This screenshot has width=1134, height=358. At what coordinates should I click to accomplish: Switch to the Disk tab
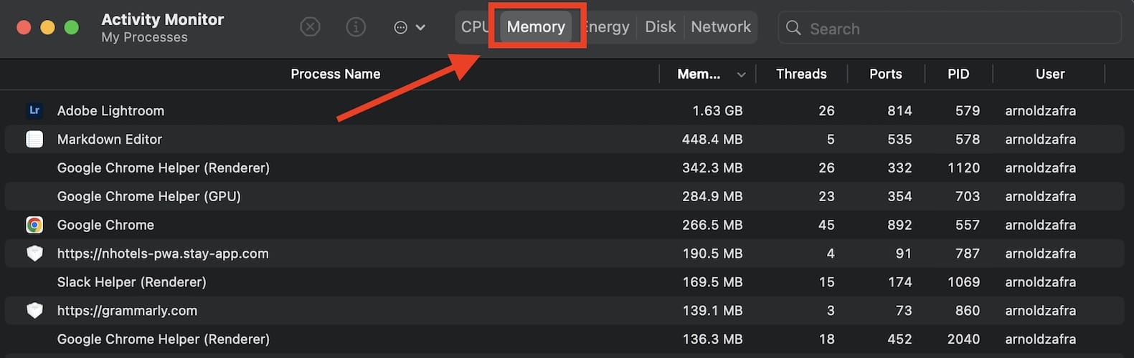click(660, 27)
